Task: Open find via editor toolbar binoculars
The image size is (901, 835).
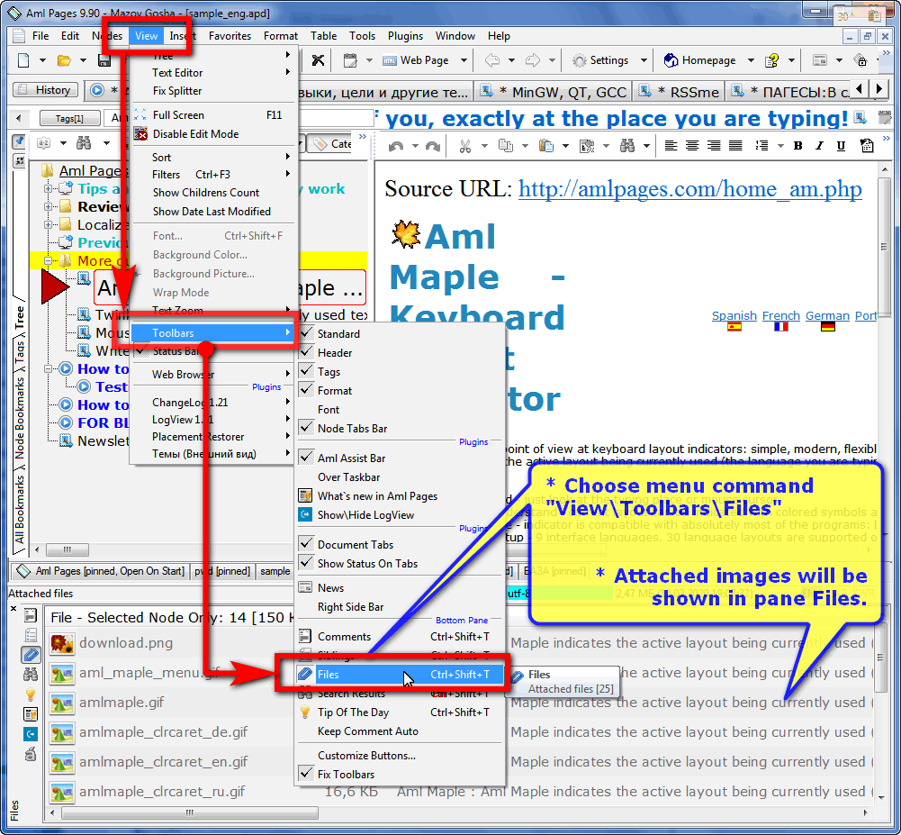Action: pyautogui.click(x=626, y=146)
